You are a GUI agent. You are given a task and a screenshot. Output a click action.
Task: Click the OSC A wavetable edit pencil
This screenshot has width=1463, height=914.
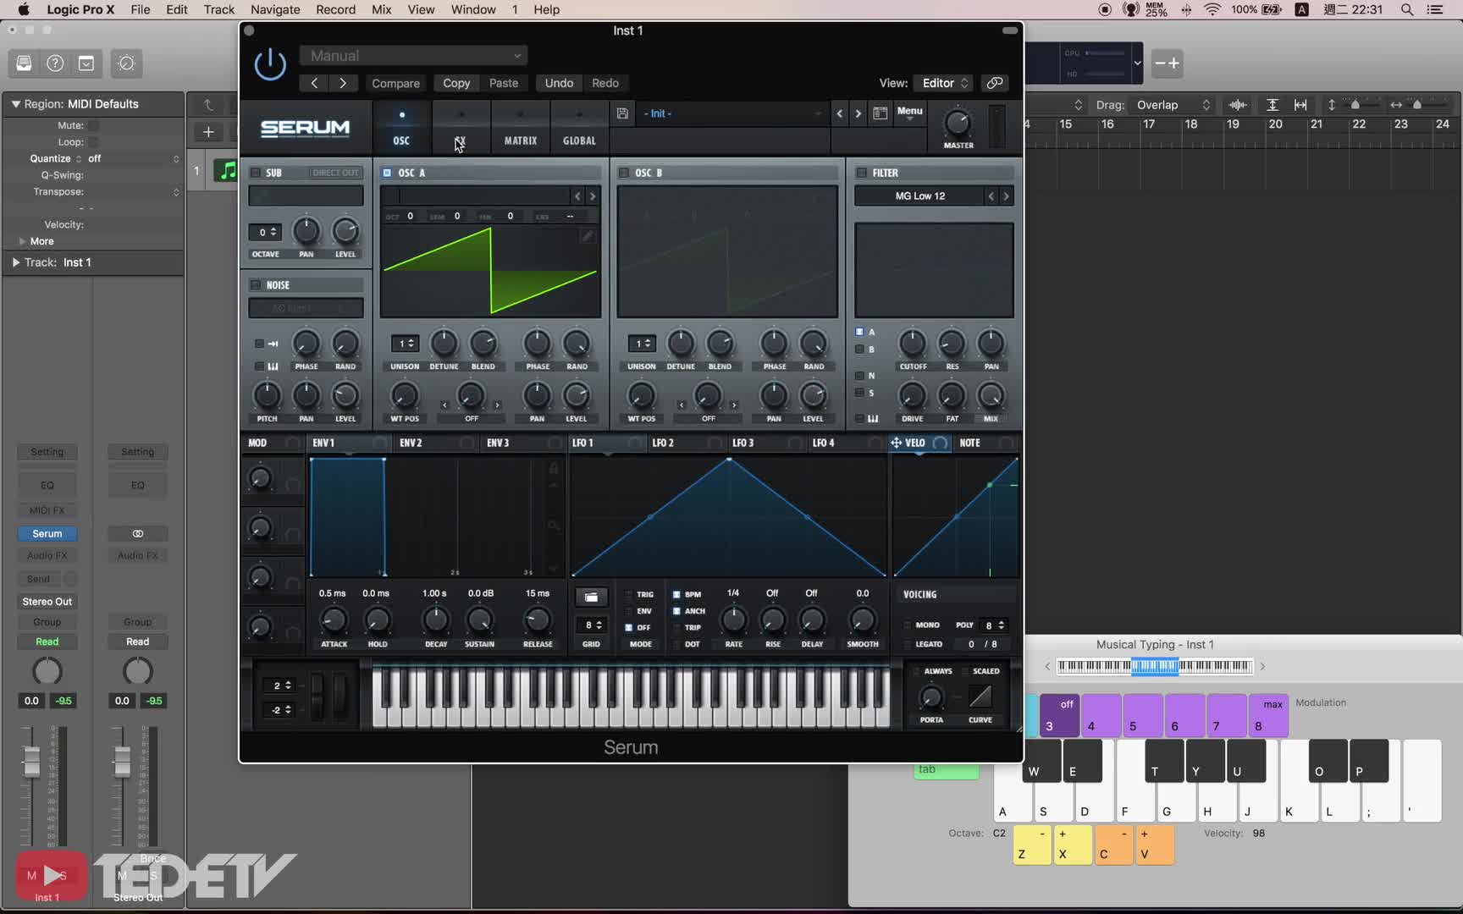pyautogui.click(x=588, y=236)
